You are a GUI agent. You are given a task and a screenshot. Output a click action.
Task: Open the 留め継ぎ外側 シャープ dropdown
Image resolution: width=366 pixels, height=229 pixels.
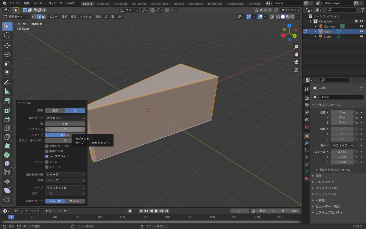(x=65, y=175)
